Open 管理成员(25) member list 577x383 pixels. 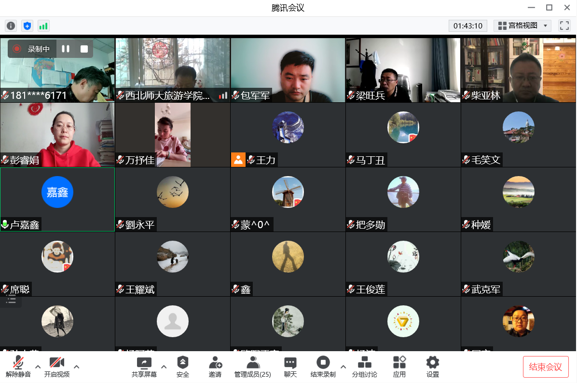pos(252,367)
